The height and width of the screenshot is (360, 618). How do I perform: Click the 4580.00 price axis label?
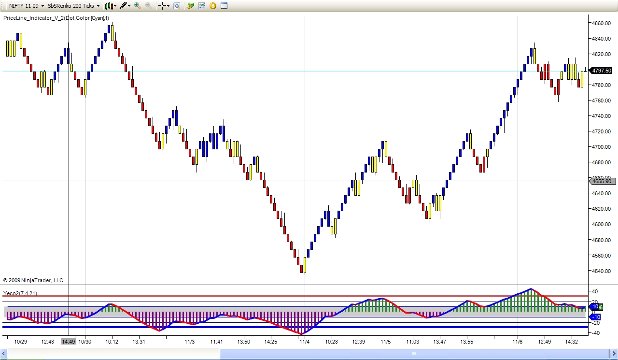coord(601,240)
